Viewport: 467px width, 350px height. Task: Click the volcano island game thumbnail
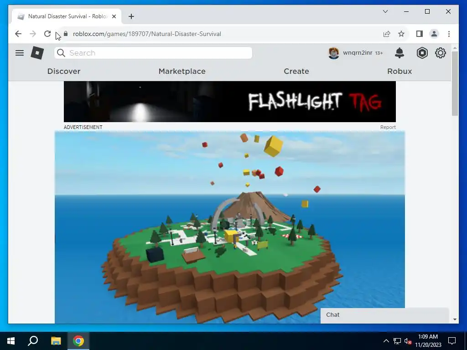click(230, 227)
